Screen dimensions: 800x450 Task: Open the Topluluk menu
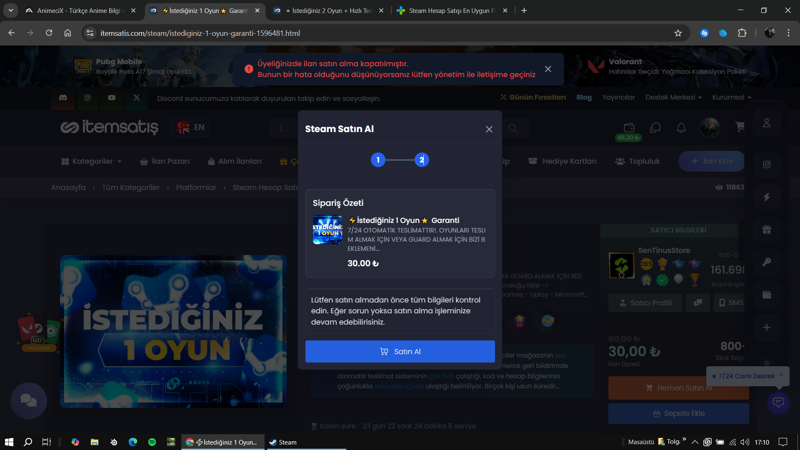click(x=638, y=161)
